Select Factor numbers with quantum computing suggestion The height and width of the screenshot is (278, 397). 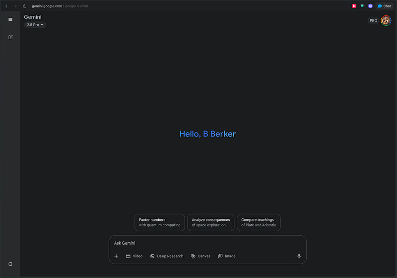[x=160, y=222]
